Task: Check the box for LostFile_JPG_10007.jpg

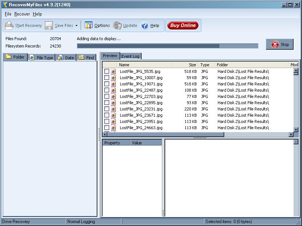Action: point(107,78)
